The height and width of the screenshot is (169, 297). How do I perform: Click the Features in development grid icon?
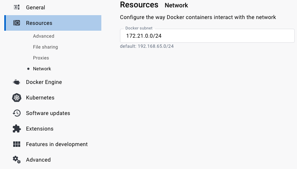coord(16,144)
